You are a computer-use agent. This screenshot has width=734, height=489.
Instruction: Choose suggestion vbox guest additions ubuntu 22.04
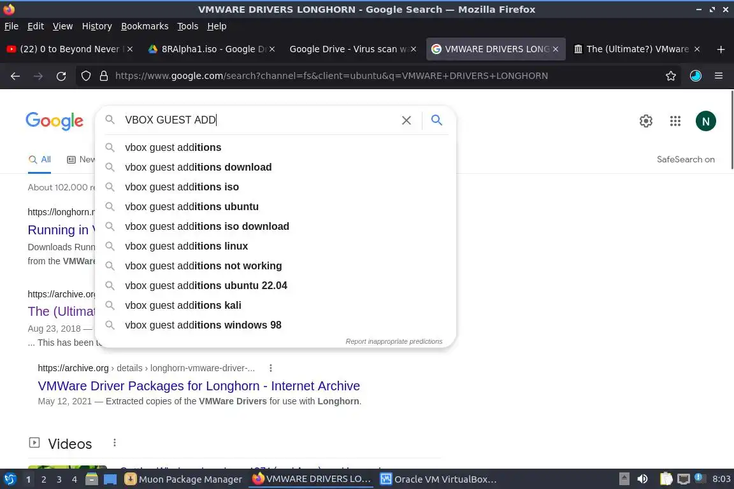point(275,285)
